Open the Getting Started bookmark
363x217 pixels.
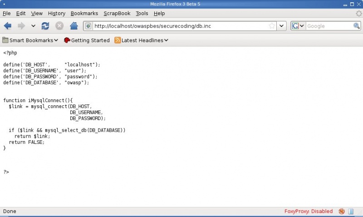[87, 40]
